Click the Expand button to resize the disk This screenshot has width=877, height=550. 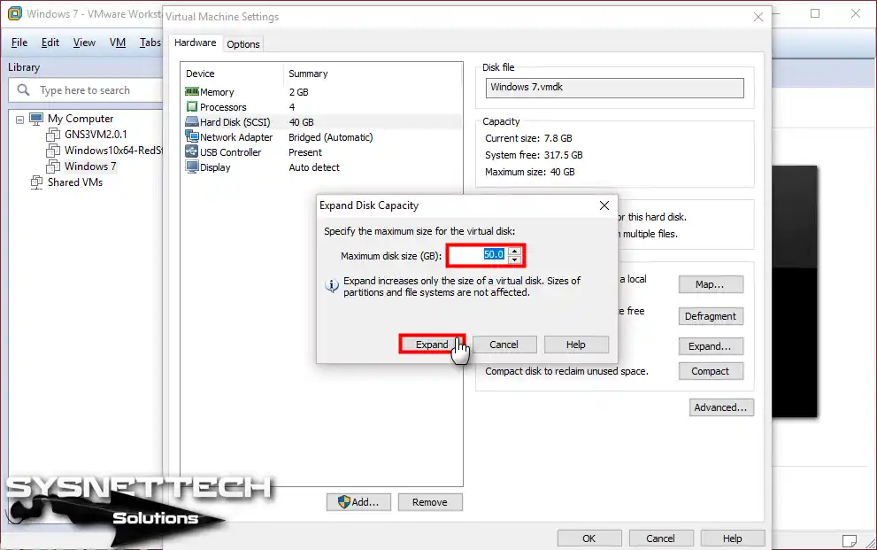coord(431,344)
